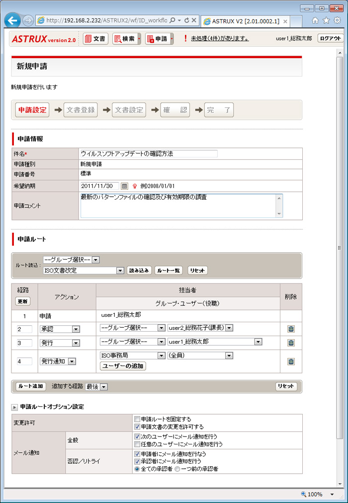348x503 pixels.
Task: Click the hint bulb icon next to date
Action: [135, 186]
